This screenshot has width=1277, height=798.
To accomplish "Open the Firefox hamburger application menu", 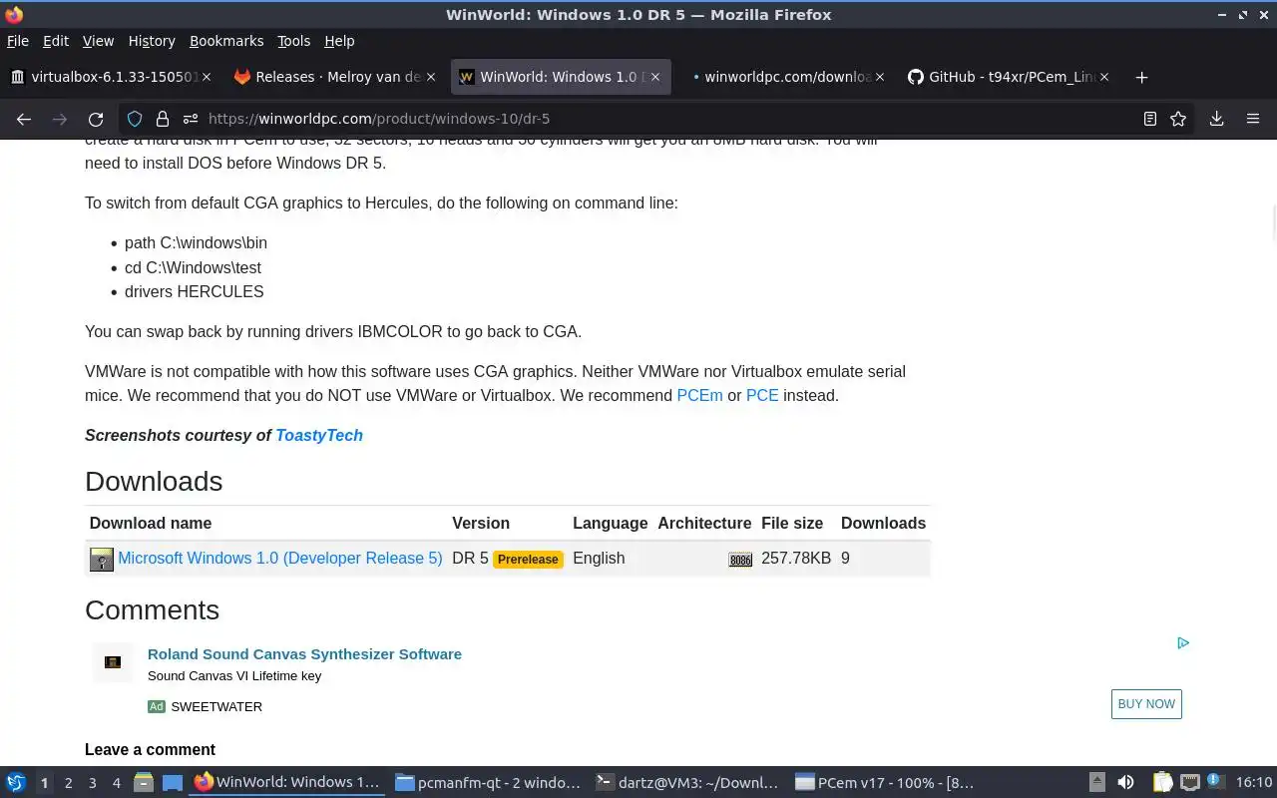I will click(1253, 119).
